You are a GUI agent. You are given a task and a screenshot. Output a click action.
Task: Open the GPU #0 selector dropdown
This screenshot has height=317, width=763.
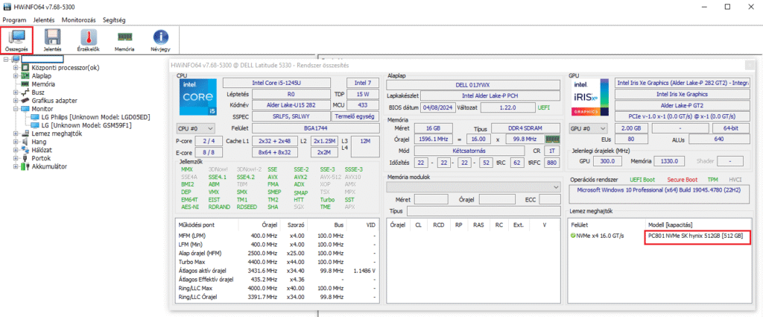(589, 128)
